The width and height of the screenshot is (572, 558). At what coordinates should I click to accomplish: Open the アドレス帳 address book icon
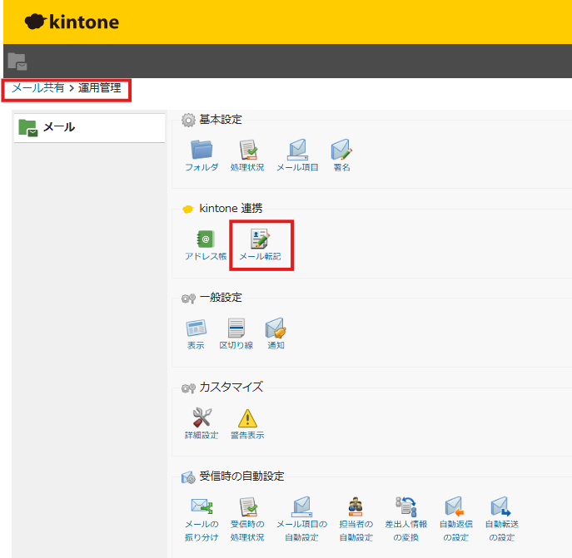click(206, 239)
